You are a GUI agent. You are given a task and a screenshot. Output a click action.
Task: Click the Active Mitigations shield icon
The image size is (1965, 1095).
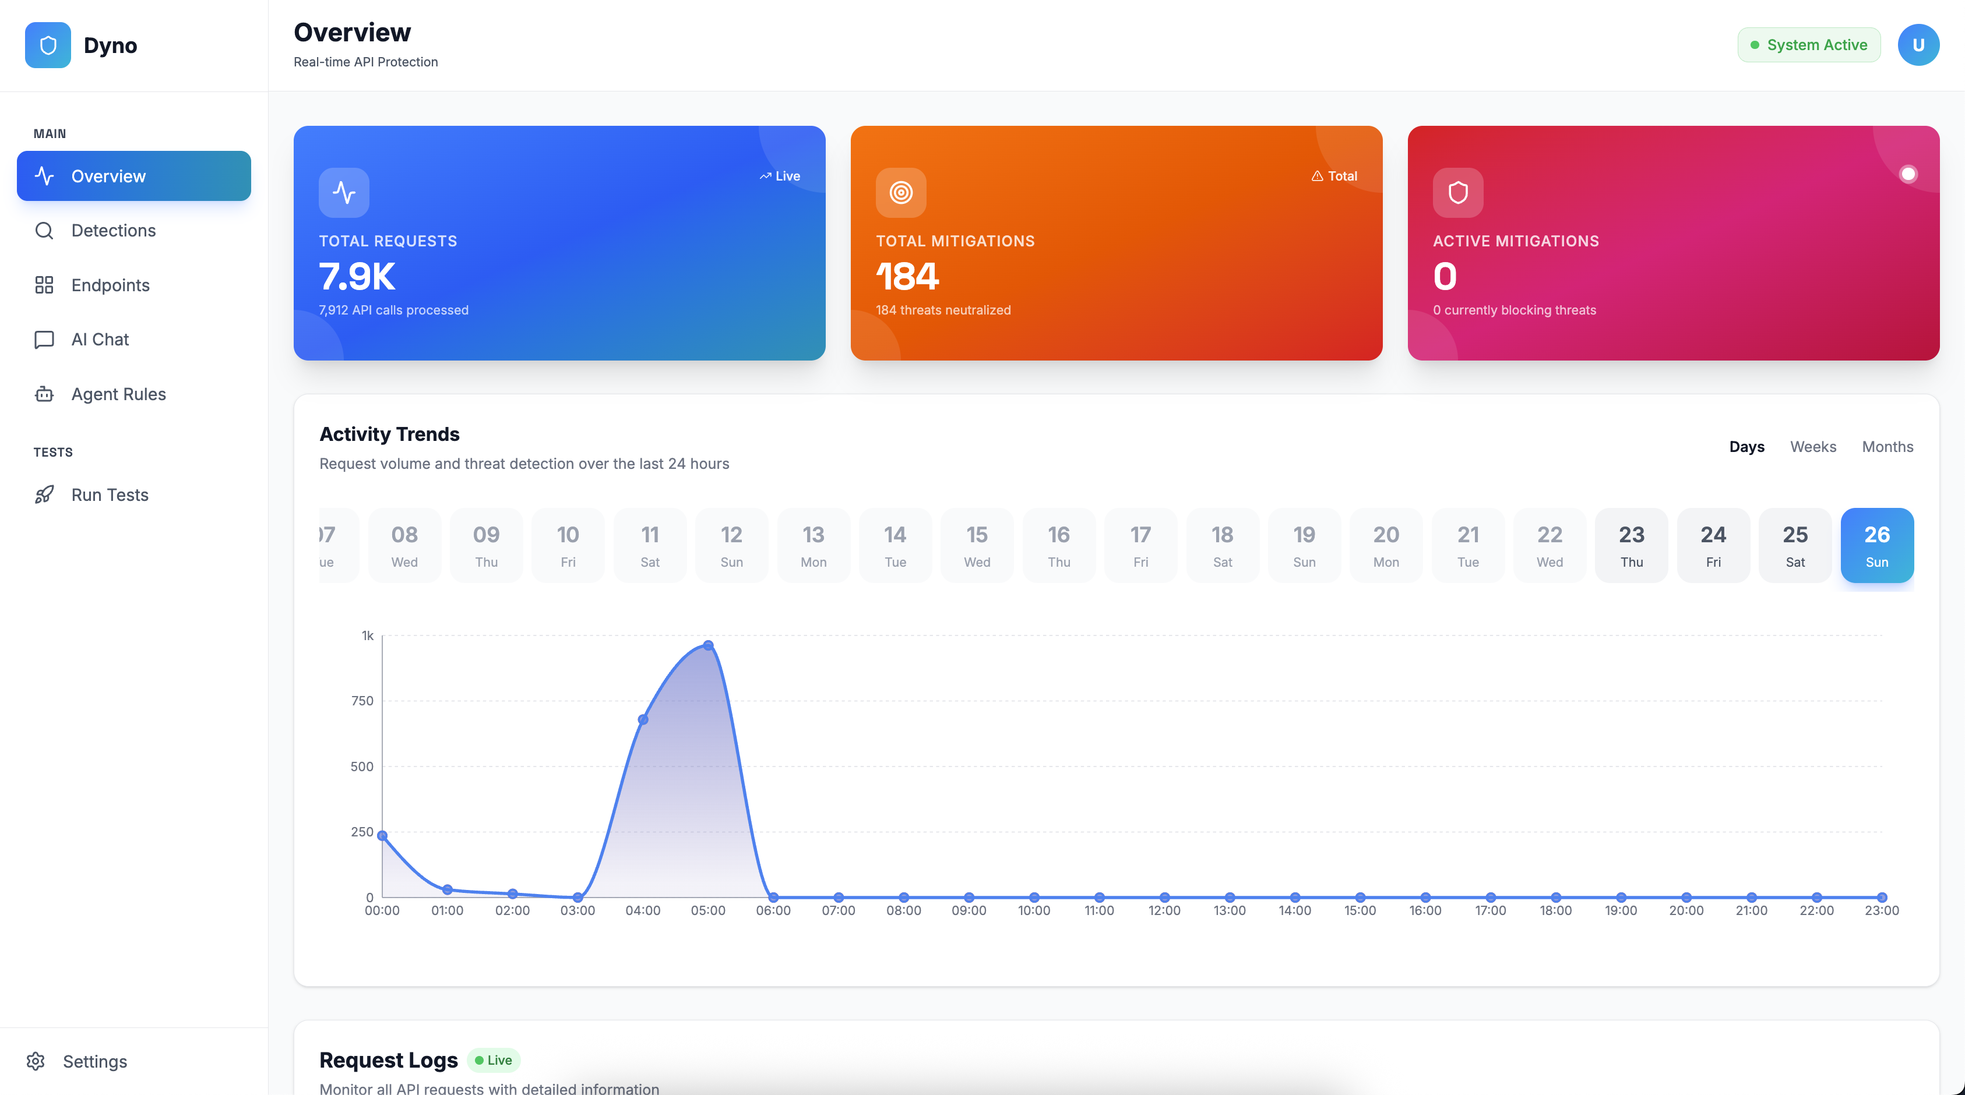[1458, 193]
